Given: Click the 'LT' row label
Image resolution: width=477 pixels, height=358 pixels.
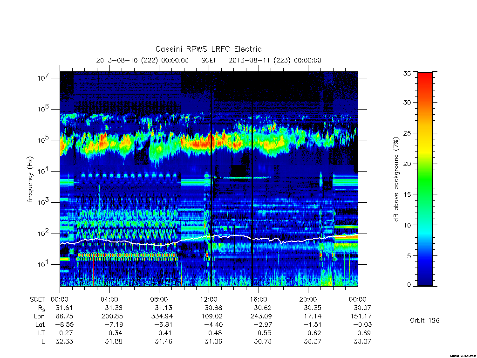Looking at the screenshot, I should [41, 333].
